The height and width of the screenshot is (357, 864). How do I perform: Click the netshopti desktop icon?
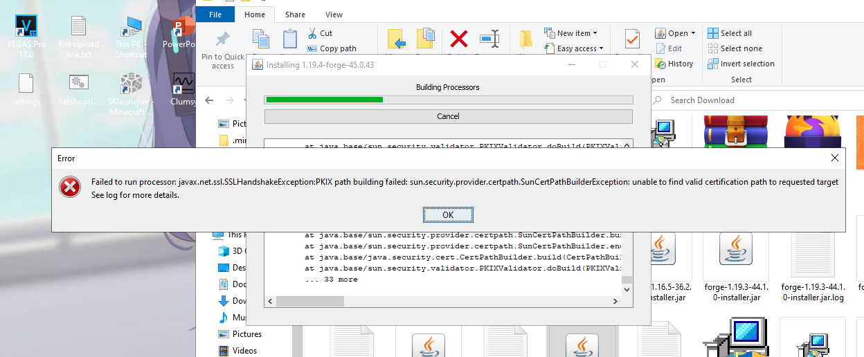coord(78,90)
